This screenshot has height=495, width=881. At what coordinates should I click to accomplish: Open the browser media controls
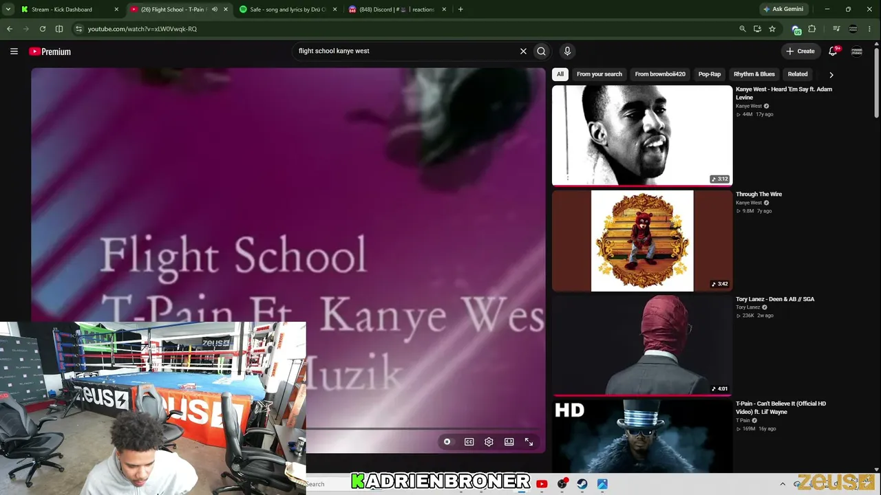pos(836,29)
